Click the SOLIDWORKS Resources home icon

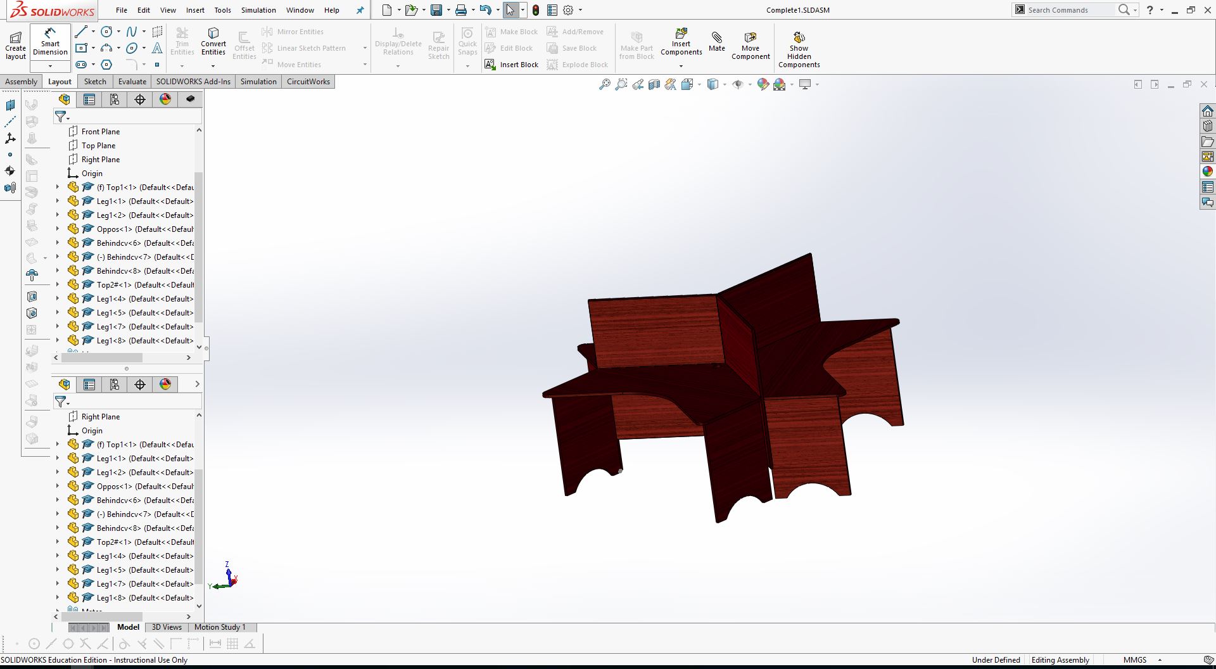click(1208, 111)
